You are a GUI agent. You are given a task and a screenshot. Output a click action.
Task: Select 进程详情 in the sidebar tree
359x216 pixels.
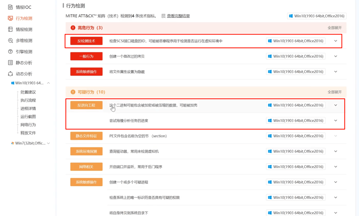coord(28,108)
